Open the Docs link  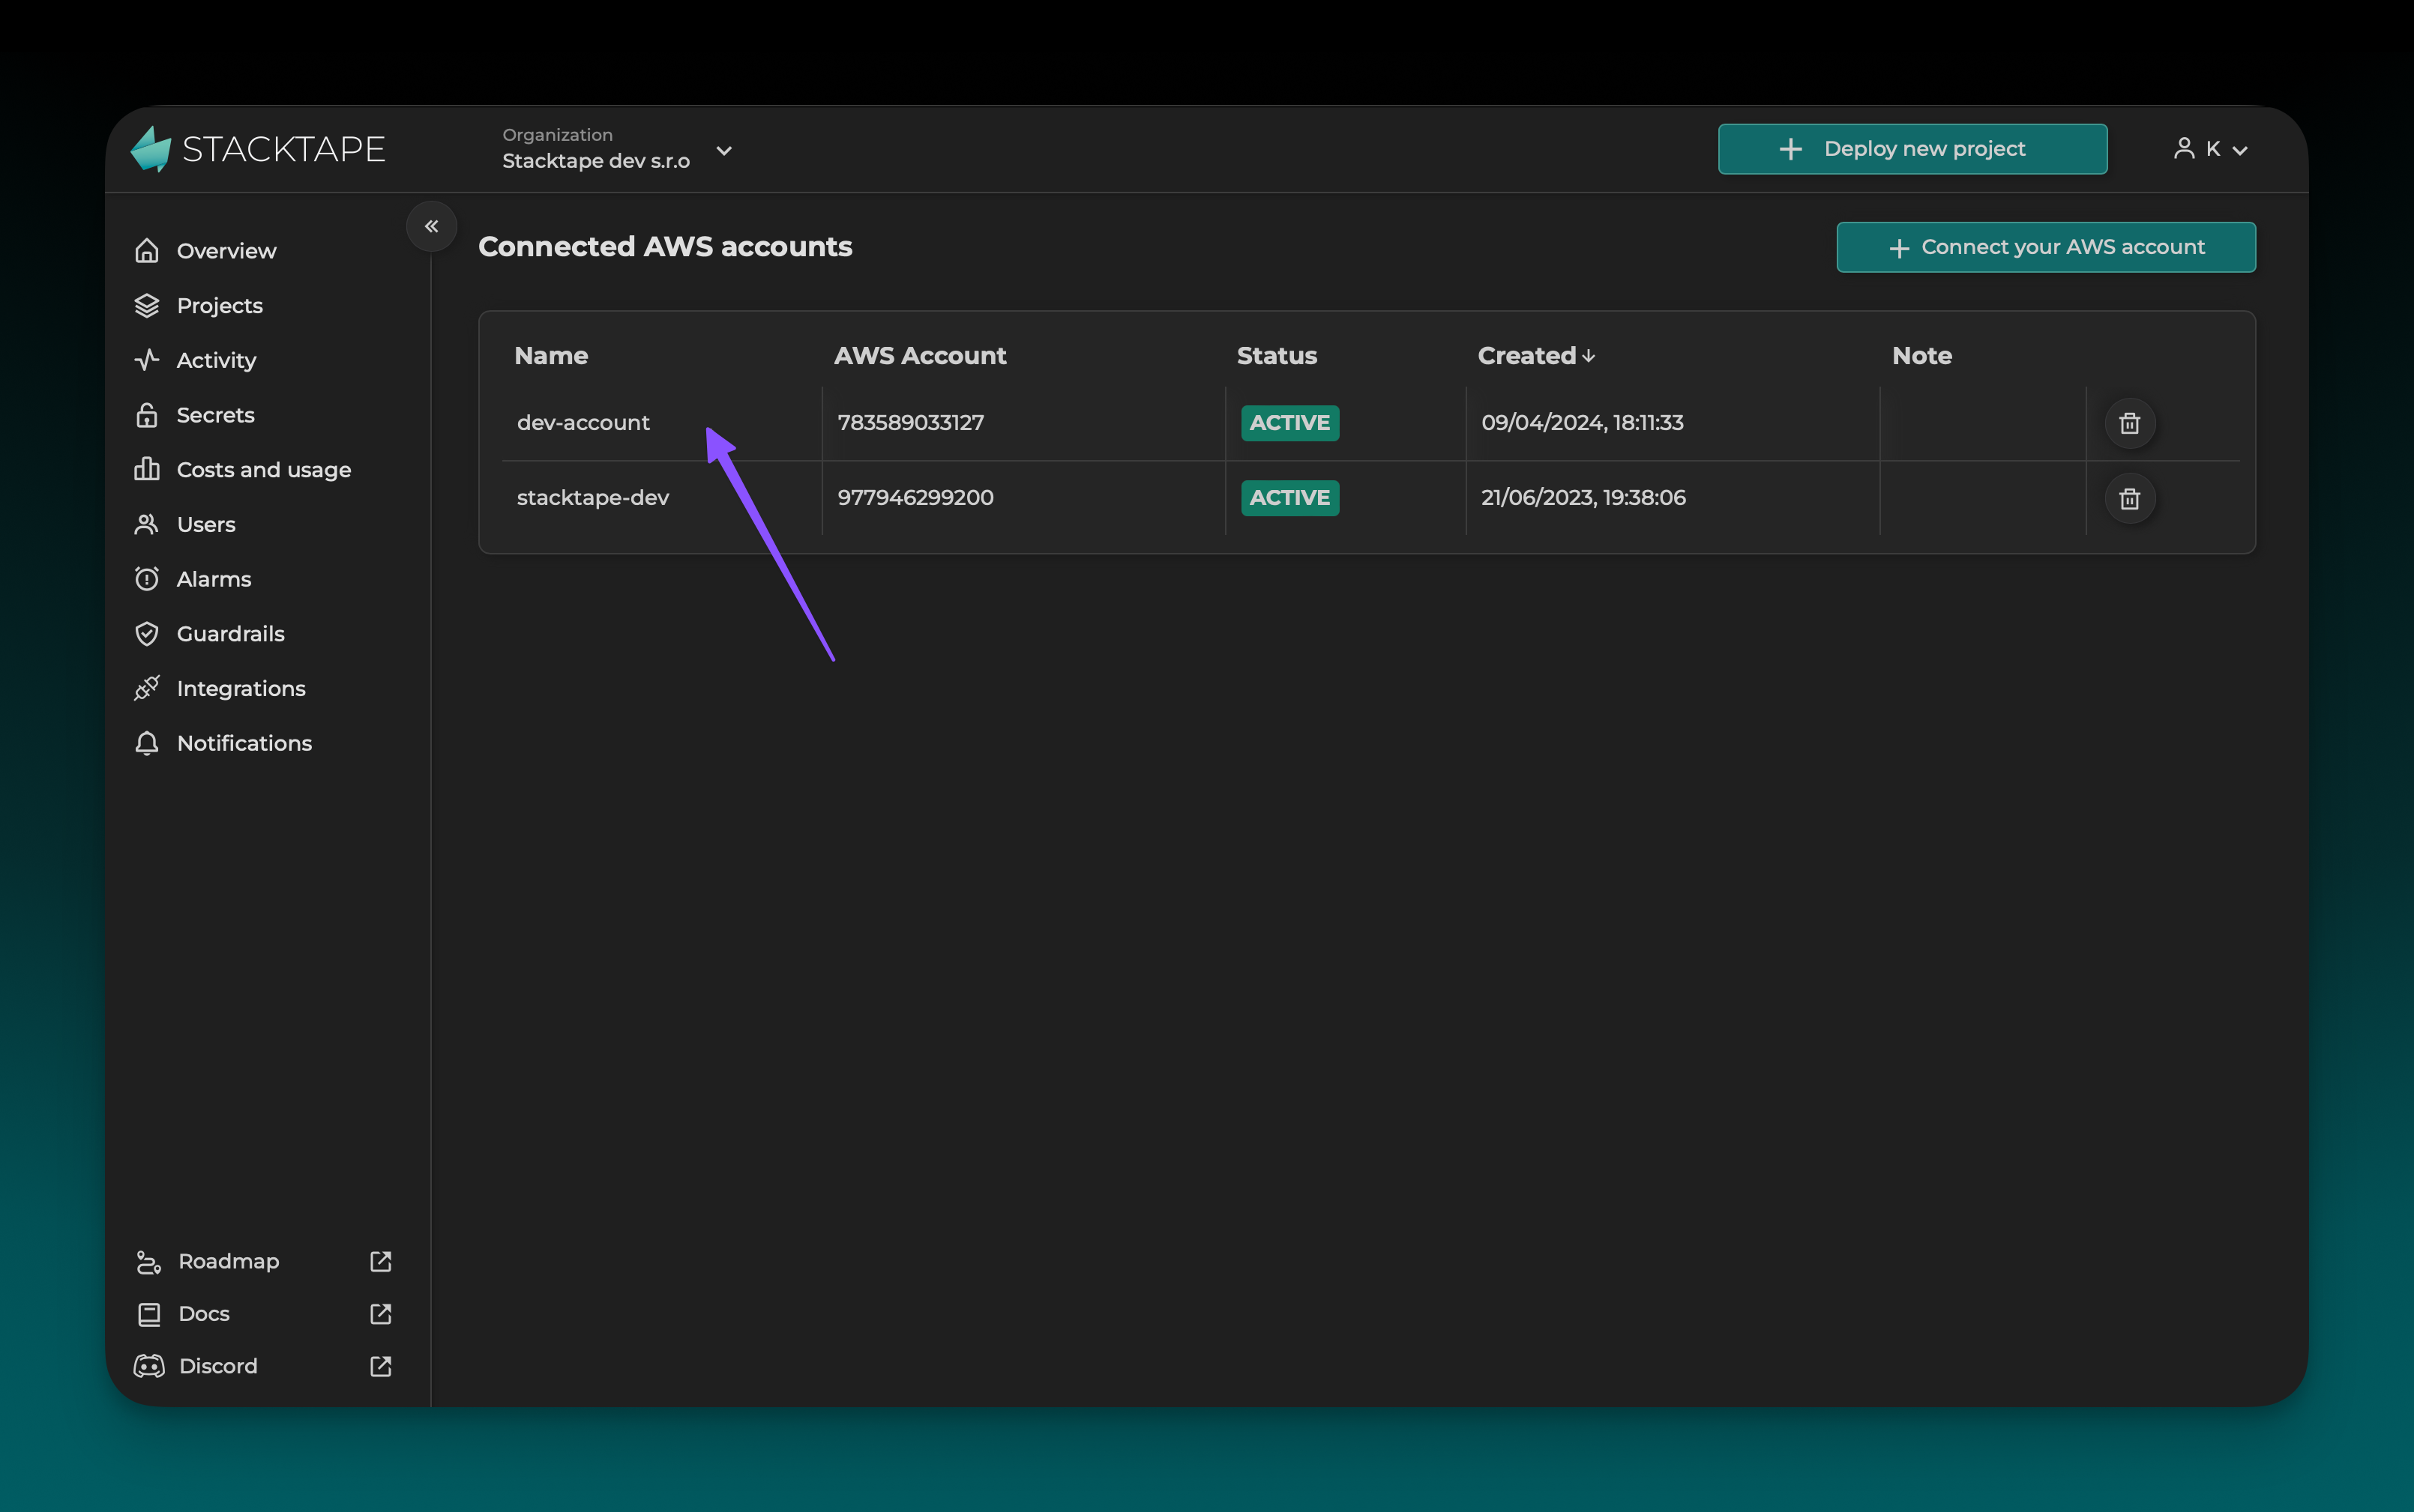tap(204, 1313)
